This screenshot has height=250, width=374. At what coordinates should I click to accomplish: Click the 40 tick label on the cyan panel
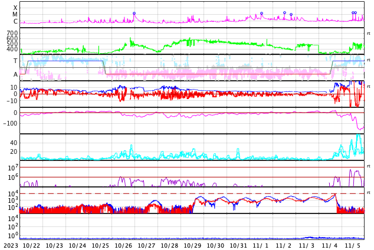click(14, 143)
